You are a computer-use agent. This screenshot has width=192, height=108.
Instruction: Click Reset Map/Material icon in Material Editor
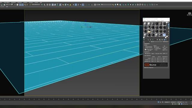[x=150, y=40]
